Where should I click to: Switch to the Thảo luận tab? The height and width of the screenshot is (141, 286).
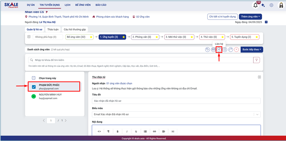click(53, 29)
